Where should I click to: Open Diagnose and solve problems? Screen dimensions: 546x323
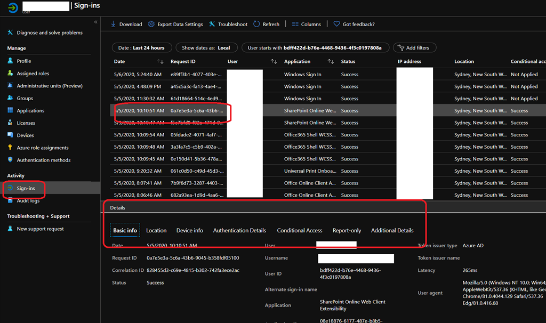point(49,33)
